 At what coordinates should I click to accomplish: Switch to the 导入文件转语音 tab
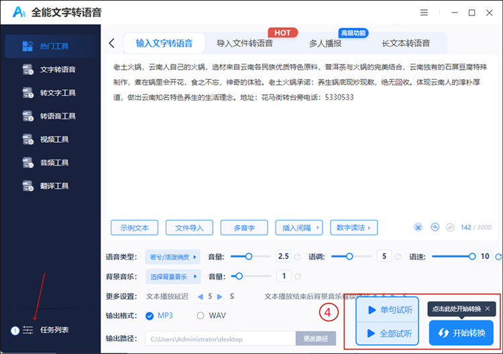[244, 44]
